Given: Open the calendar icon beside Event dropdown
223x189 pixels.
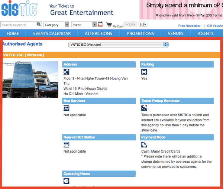Looking at the screenshot, I should pos(100,24).
